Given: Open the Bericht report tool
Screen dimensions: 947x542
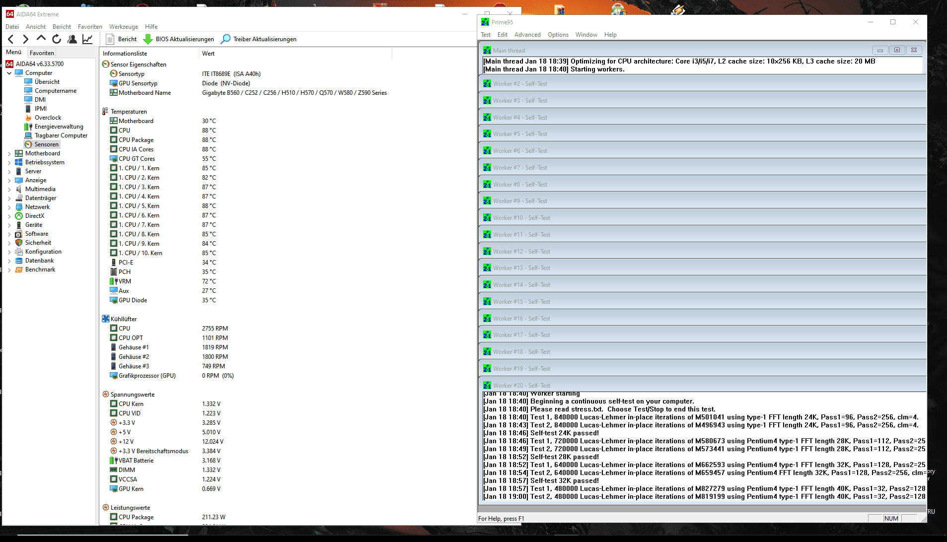Looking at the screenshot, I should (121, 39).
